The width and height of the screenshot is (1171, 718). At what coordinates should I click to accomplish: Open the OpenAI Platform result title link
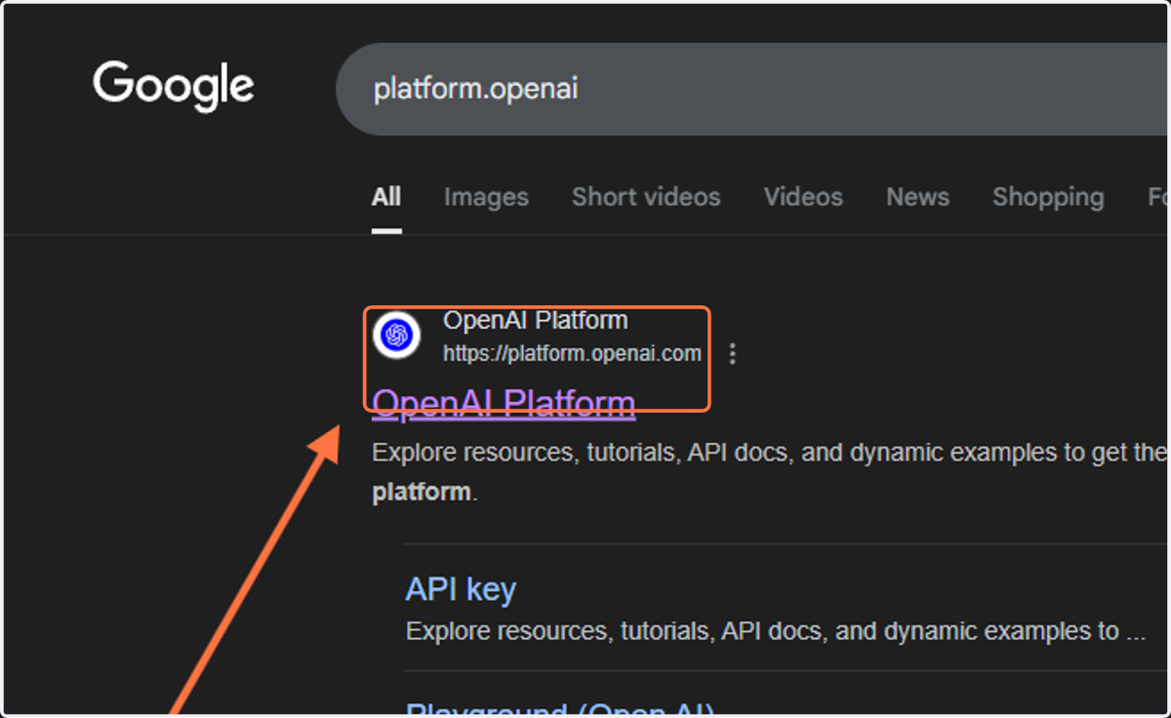pos(504,403)
